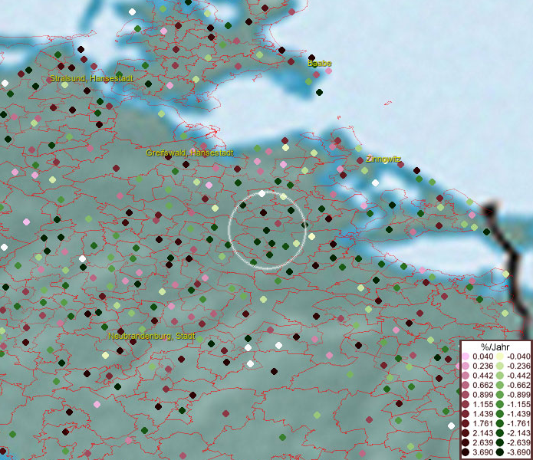
Task: Click the -1.439 legend value text
Action: click(518, 414)
